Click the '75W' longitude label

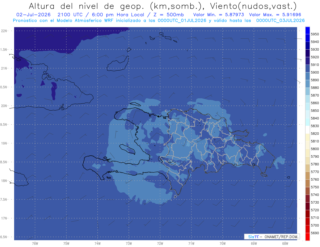(x=66, y=244)
